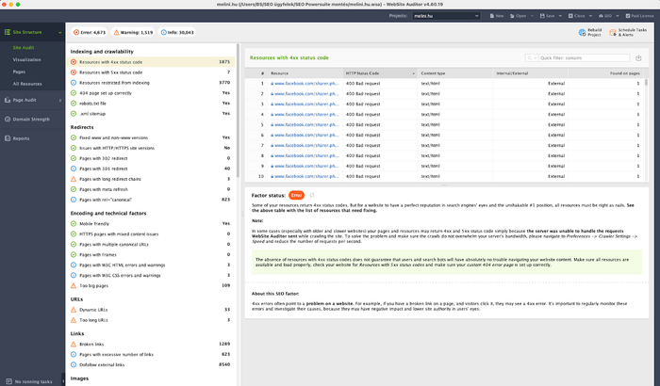Select HTTPS pages with mixed content issues
The height and width of the screenshot is (386, 660).
[x=151, y=234]
